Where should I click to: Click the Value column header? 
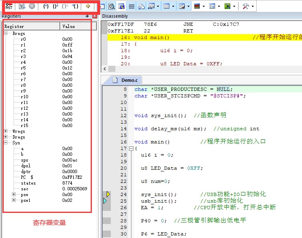(78, 26)
